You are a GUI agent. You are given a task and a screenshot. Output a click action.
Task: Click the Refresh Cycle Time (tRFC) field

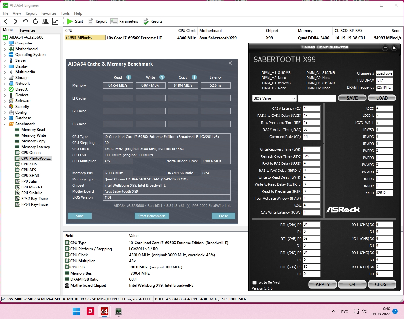tap(312, 156)
